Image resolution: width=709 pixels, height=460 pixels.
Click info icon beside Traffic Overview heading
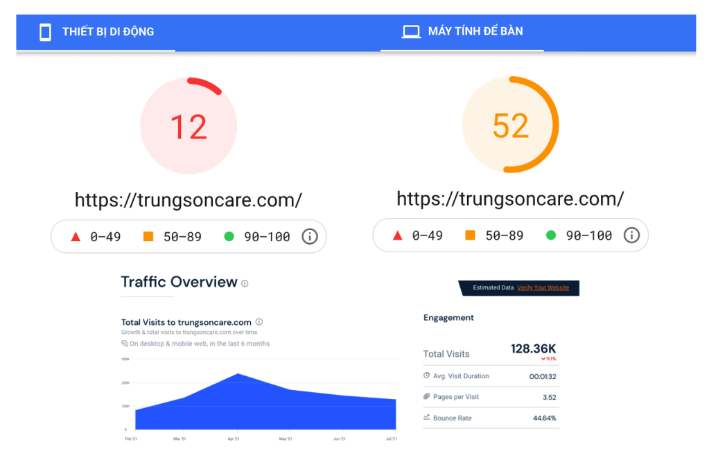click(245, 283)
